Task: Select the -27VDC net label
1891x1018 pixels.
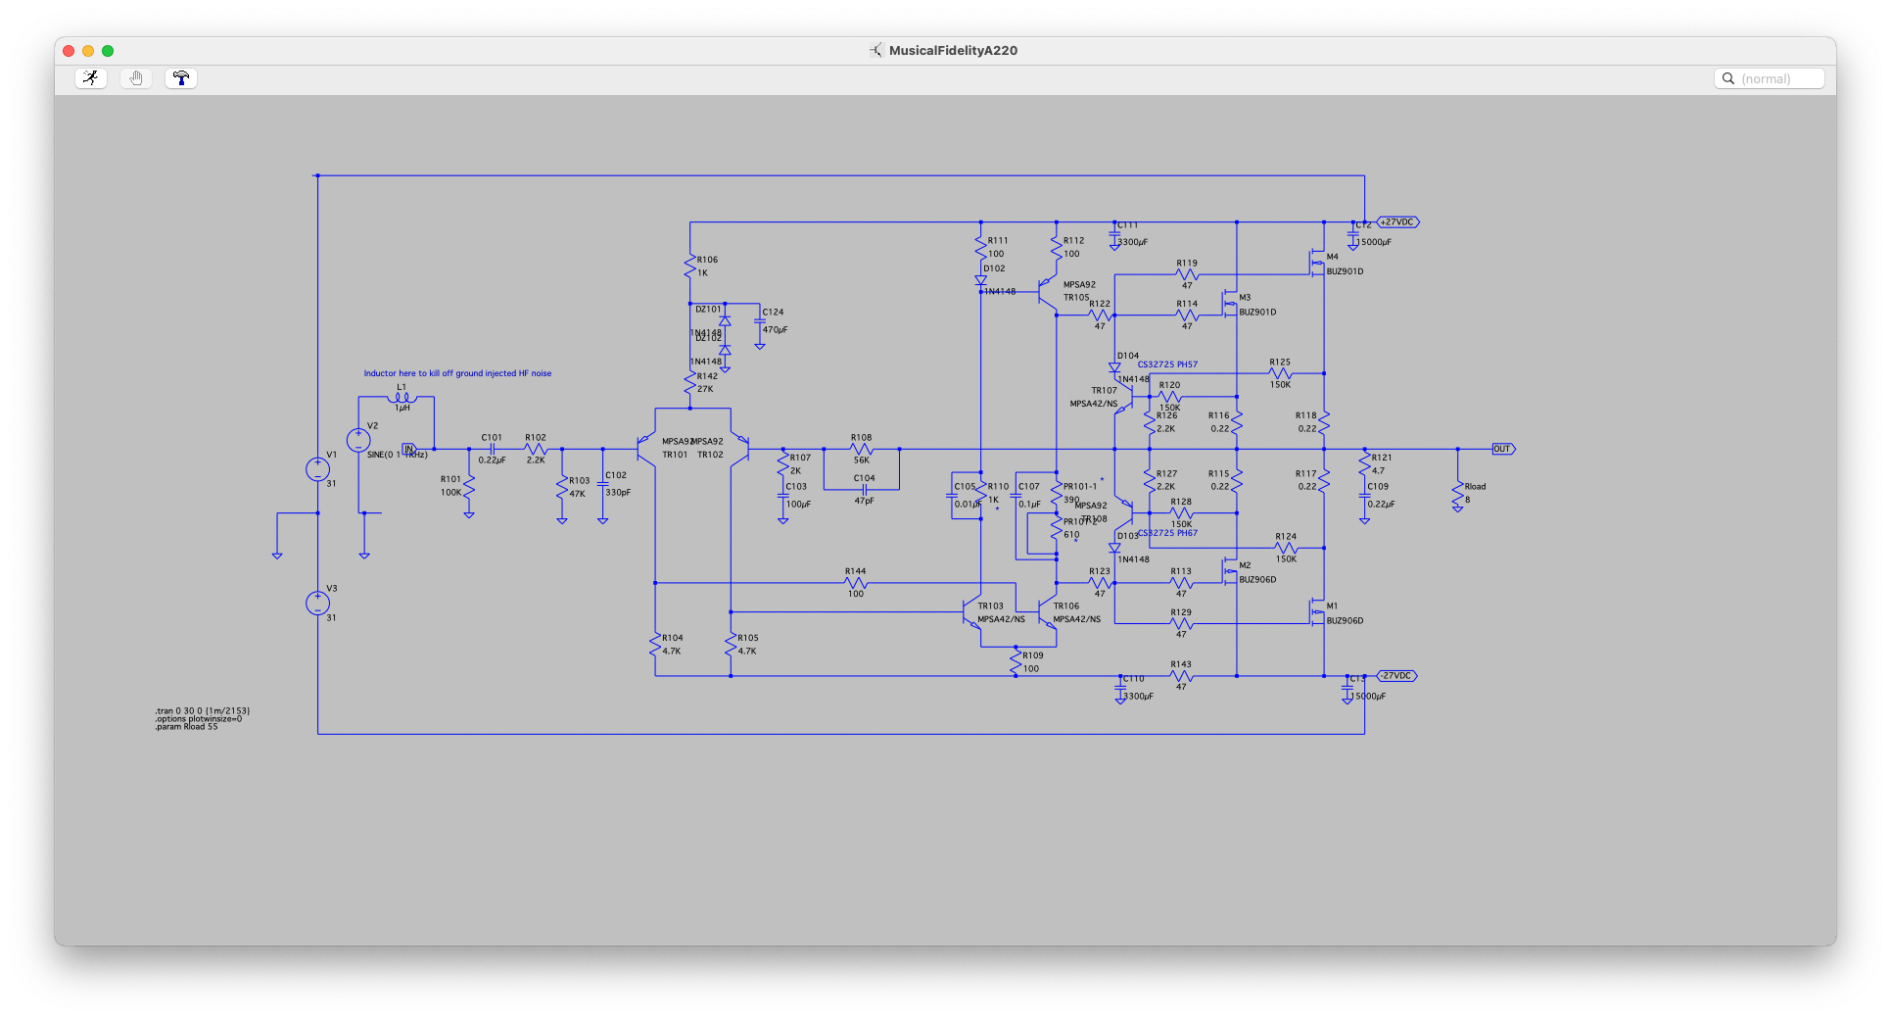Action: point(1396,676)
